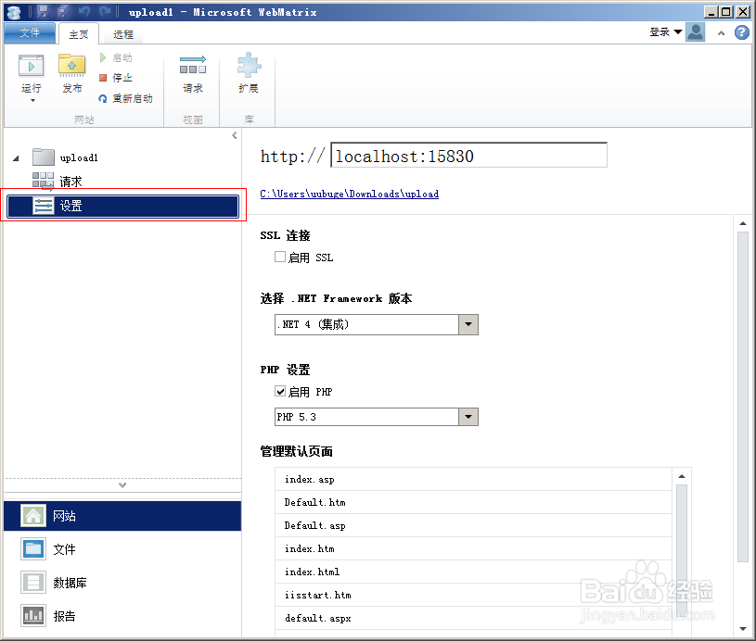This screenshot has width=756, height=641.
Task: Open the Help question mark icon
Action: (x=741, y=32)
